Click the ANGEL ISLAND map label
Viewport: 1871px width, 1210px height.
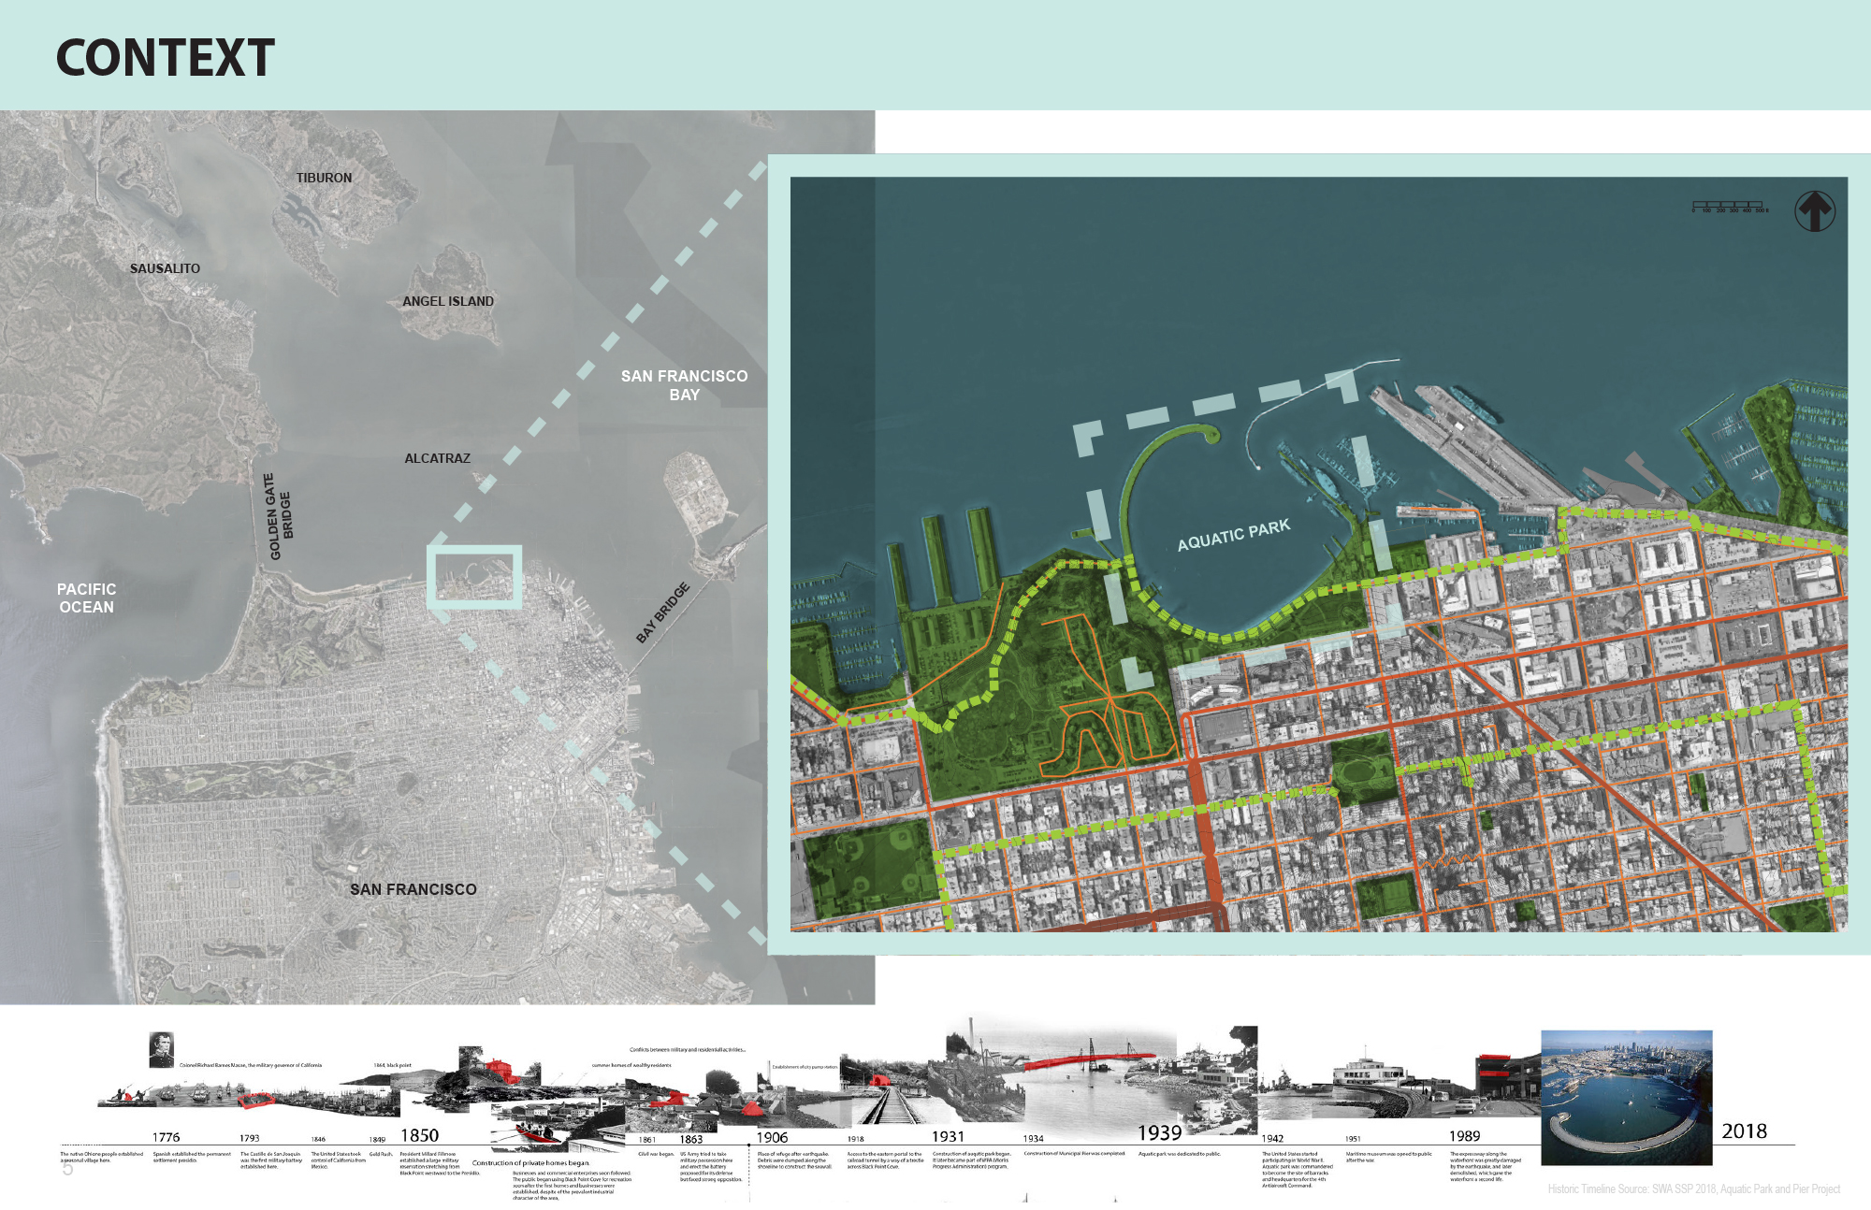pyautogui.click(x=447, y=301)
